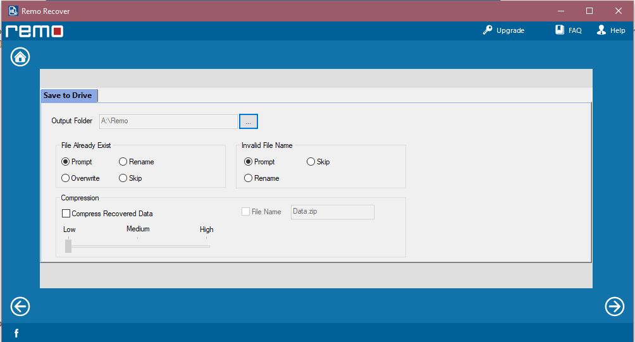This screenshot has height=342, width=635.
Task: Click the Remo logo
Action: click(35, 31)
